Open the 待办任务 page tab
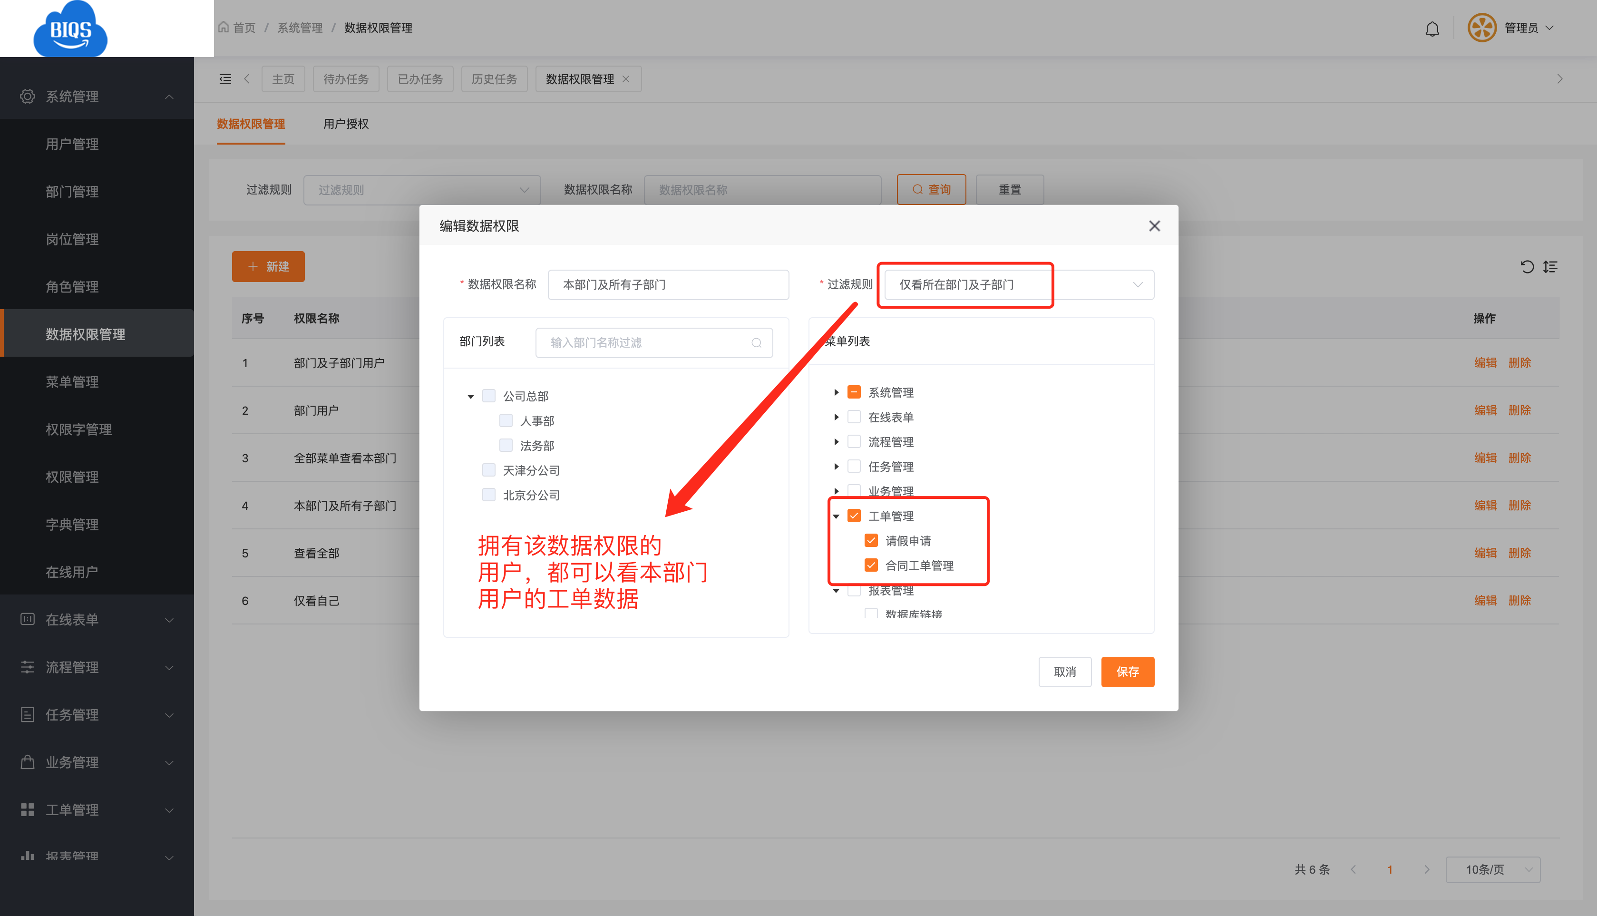Screen dimensions: 1597x916 (346, 78)
